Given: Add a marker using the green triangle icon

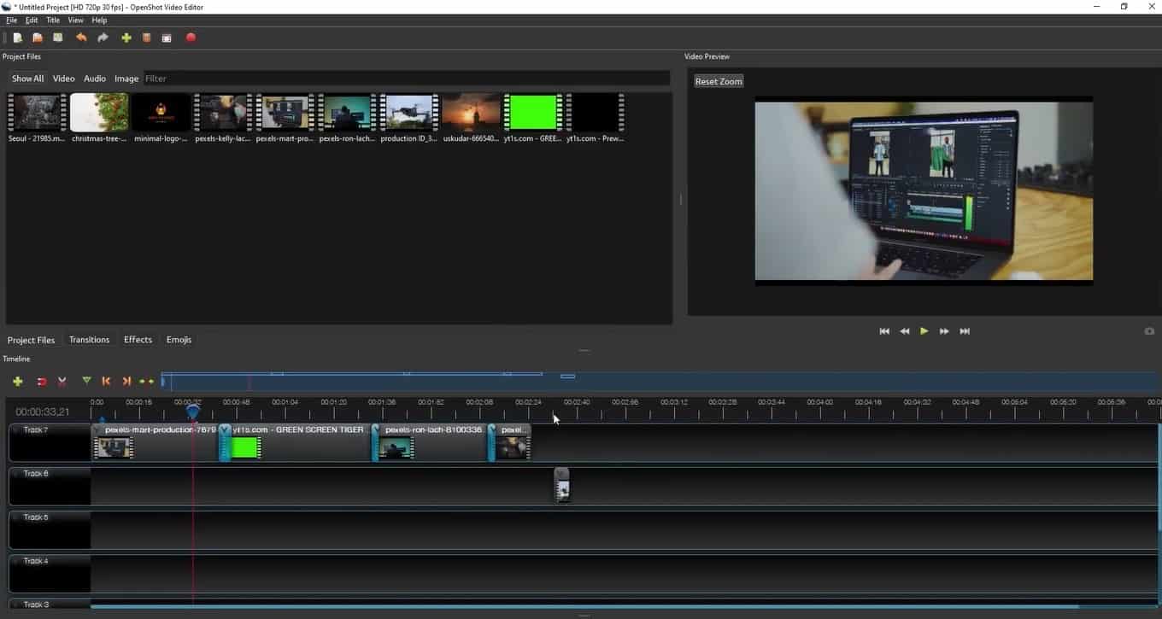Looking at the screenshot, I should click(x=86, y=381).
